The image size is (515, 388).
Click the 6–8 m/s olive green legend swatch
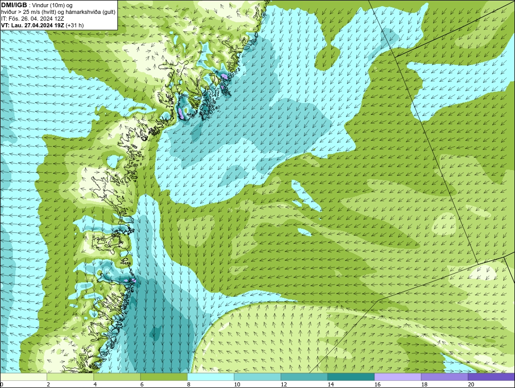point(164,377)
